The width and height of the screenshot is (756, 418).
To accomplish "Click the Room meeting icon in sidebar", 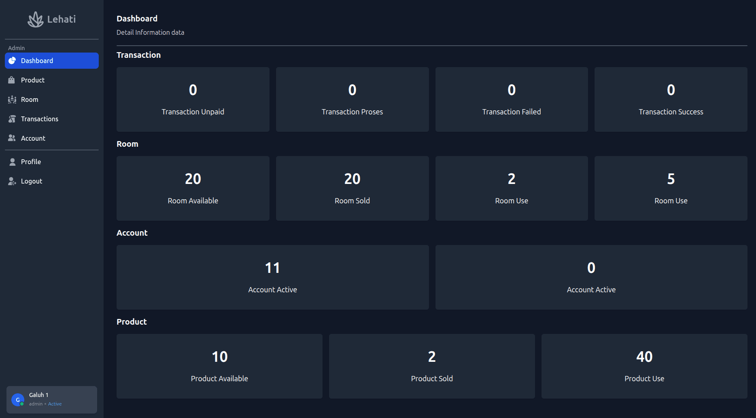I will point(12,99).
